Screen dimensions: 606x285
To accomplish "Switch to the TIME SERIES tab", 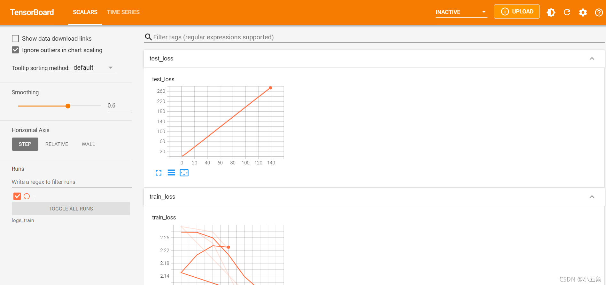I will point(123,12).
